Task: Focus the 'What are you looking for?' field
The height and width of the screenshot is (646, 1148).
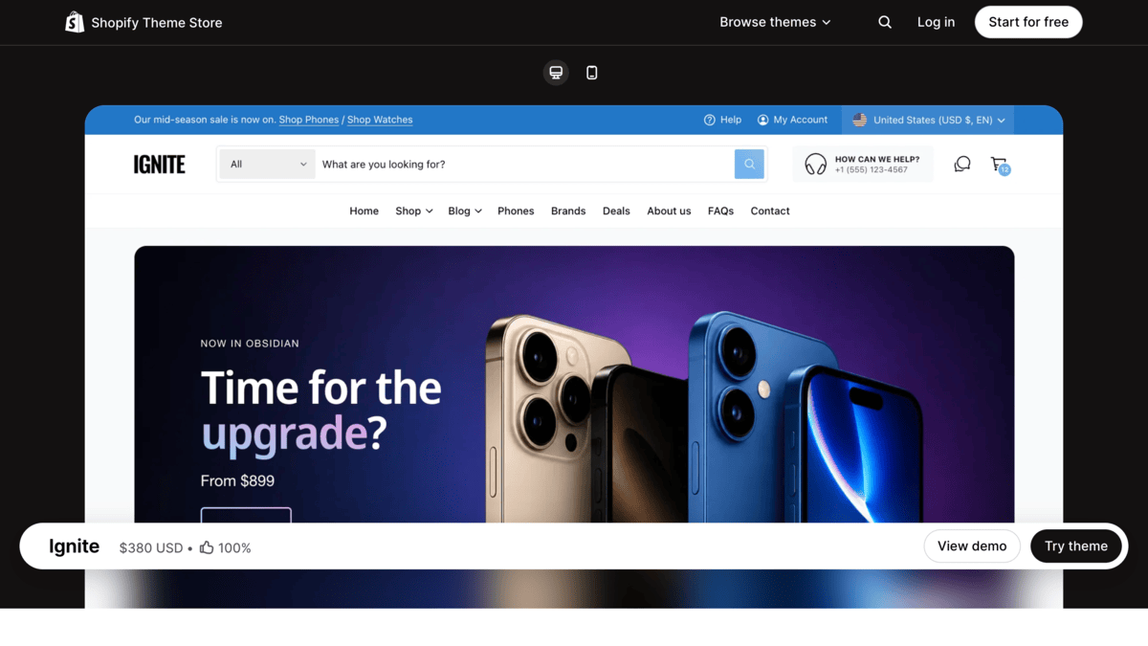Action: (525, 164)
